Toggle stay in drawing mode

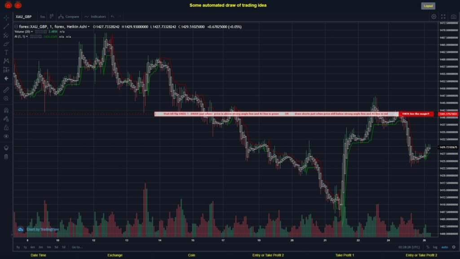click(6, 119)
